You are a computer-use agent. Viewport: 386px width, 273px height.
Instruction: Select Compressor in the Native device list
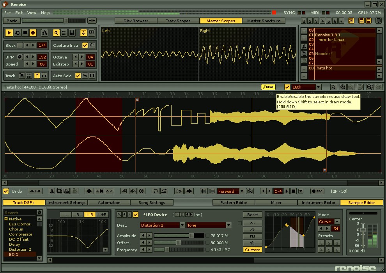[21, 234]
